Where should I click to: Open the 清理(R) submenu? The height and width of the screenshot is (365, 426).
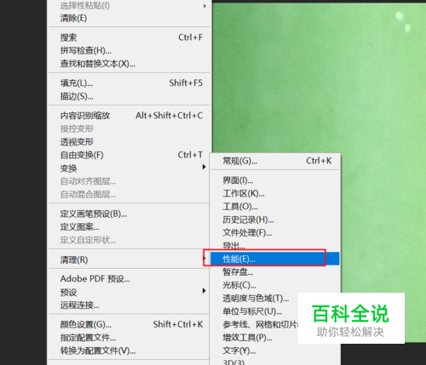pyautogui.click(x=130, y=259)
